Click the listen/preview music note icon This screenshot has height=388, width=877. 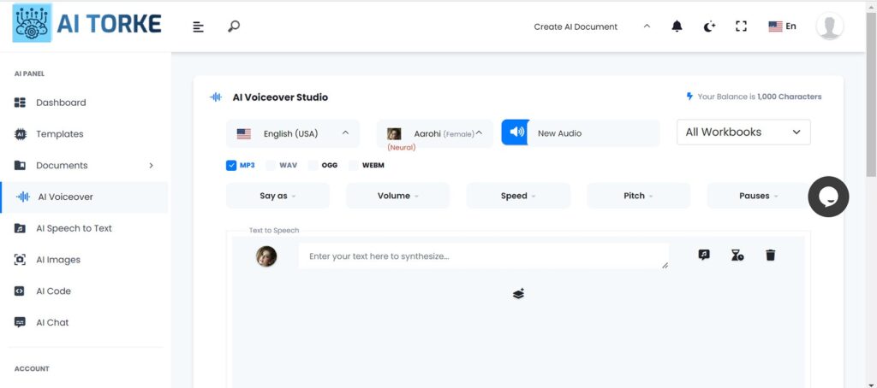pyautogui.click(x=704, y=256)
